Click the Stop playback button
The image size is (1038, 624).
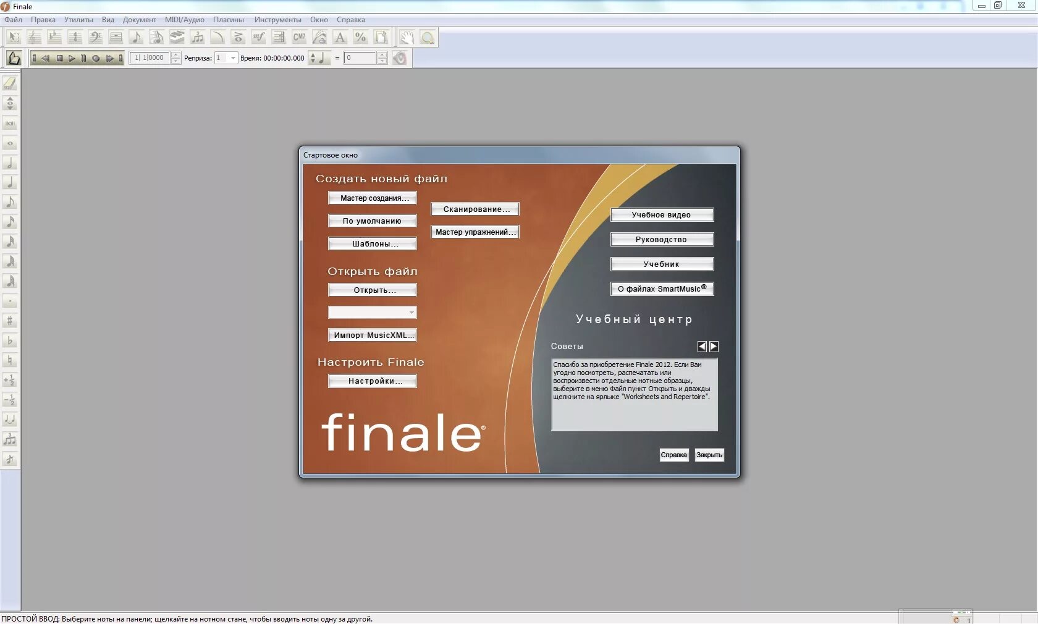tap(60, 58)
